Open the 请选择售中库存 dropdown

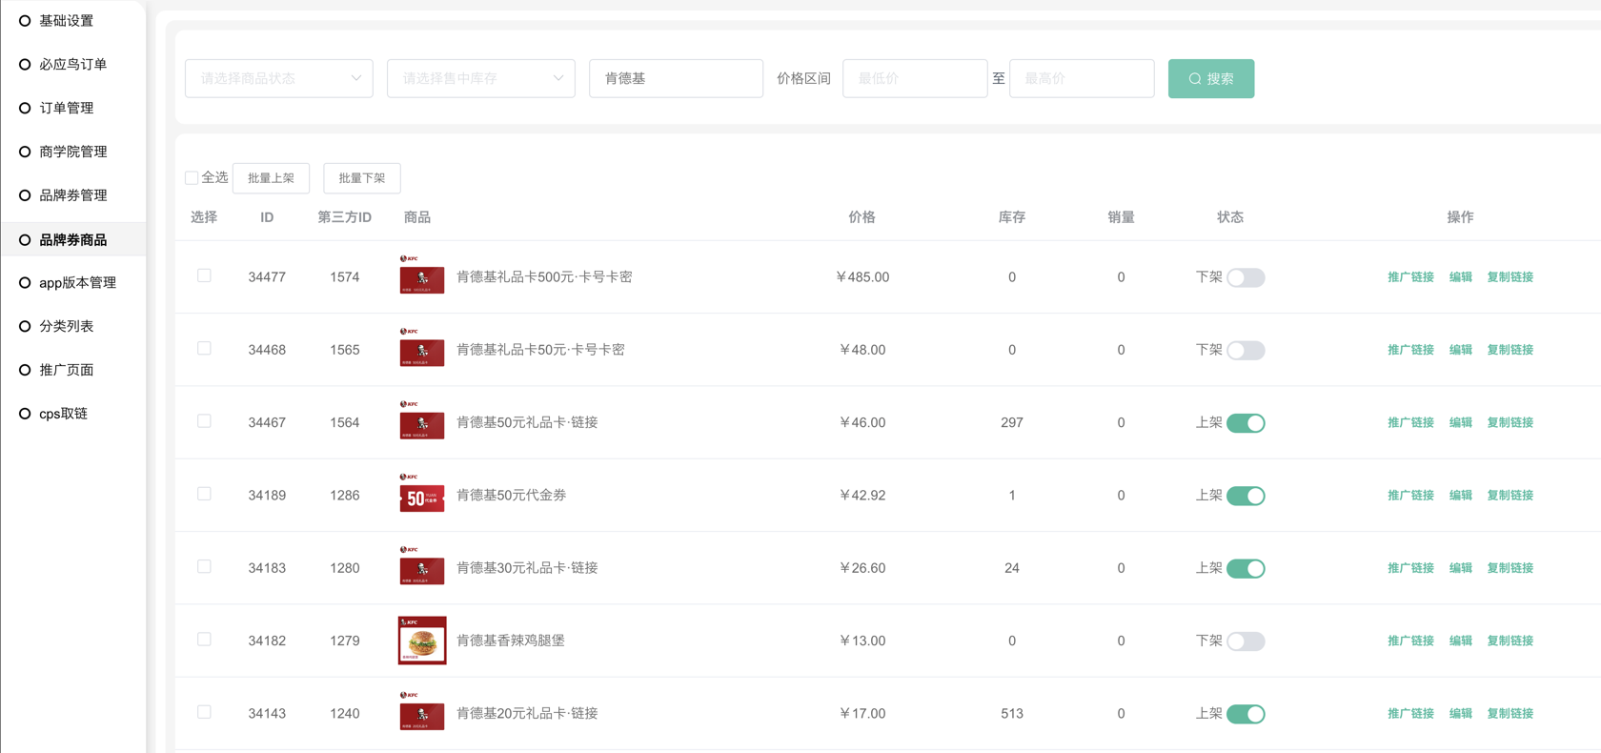click(x=481, y=78)
